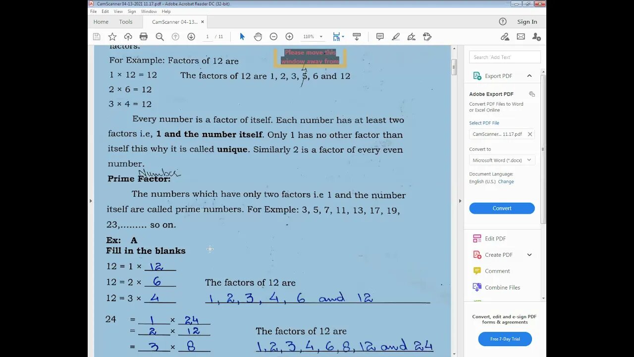Open the Window menu
The image size is (634, 357).
click(x=149, y=11)
